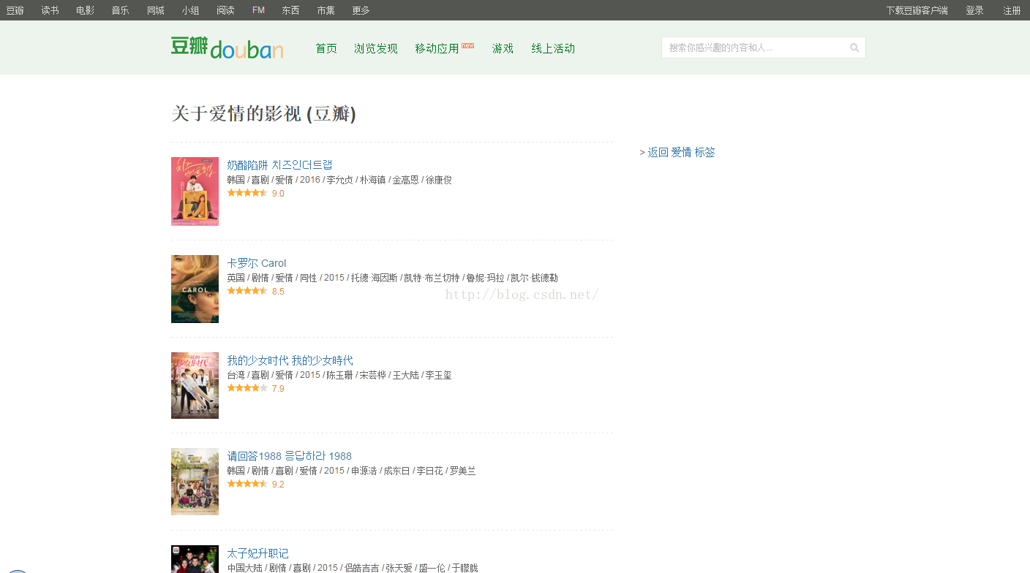Click the star rating for 请回答1988
Screen dimensions: 1030x573
pyautogui.click(x=247, y=484)
